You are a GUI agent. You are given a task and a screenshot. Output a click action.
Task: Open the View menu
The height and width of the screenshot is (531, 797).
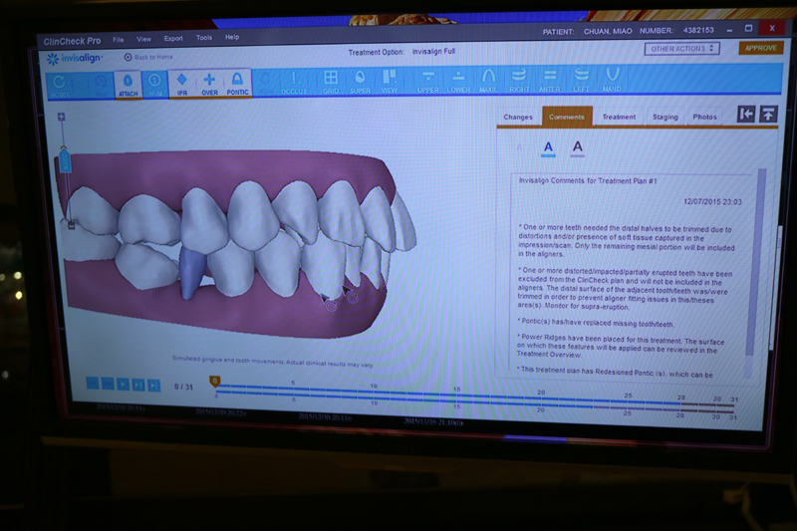coord(143,39)
